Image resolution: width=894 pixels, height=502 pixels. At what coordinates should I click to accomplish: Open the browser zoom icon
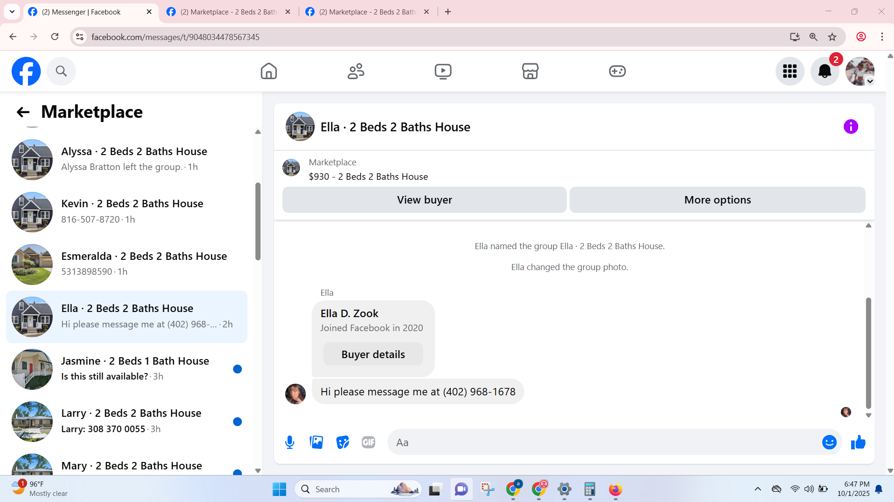[x=813, y=37]
